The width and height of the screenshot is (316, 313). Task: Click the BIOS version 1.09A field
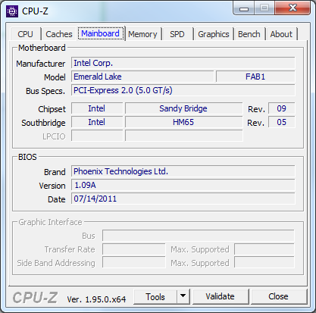[x=183, y=185]
